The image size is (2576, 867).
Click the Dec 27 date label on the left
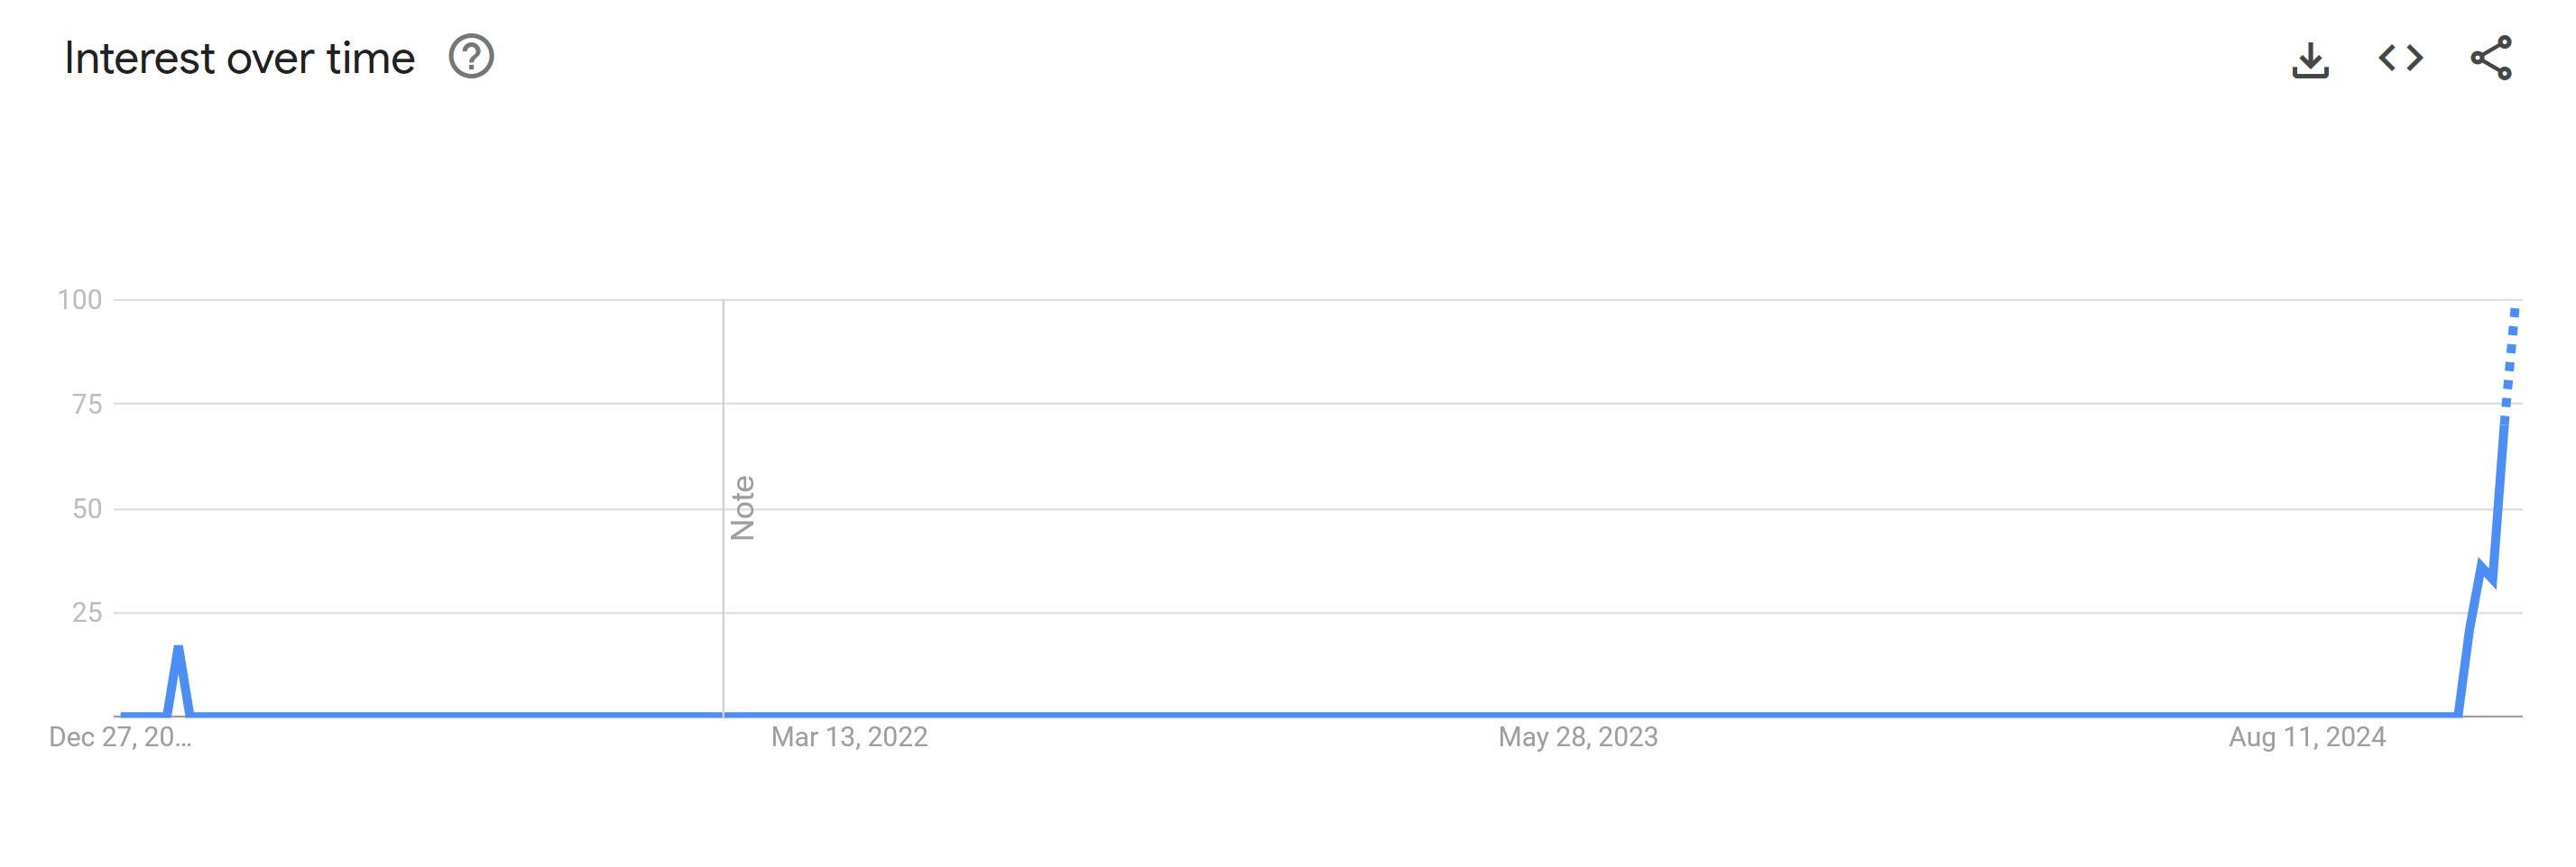120,739
